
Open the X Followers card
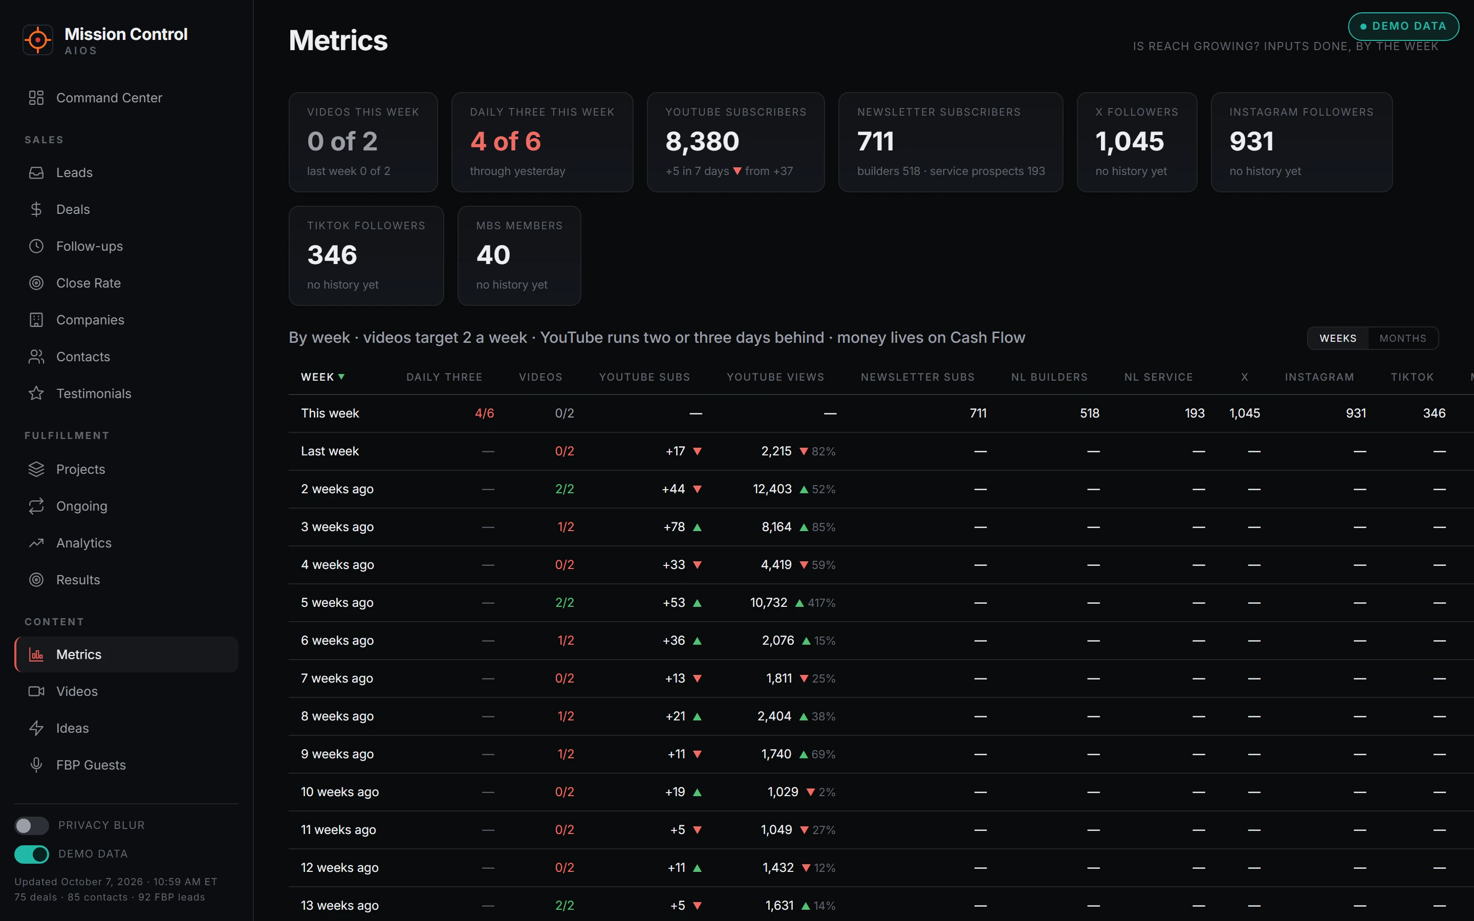1137,142
